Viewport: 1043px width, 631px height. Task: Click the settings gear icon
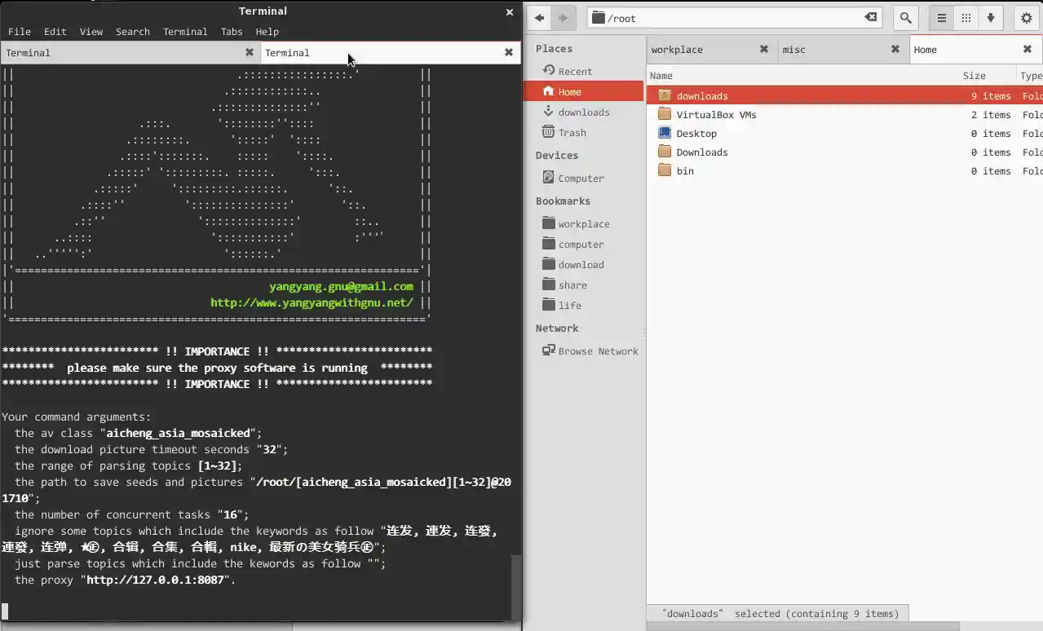pyautogui.click(x=1025, y=17)
